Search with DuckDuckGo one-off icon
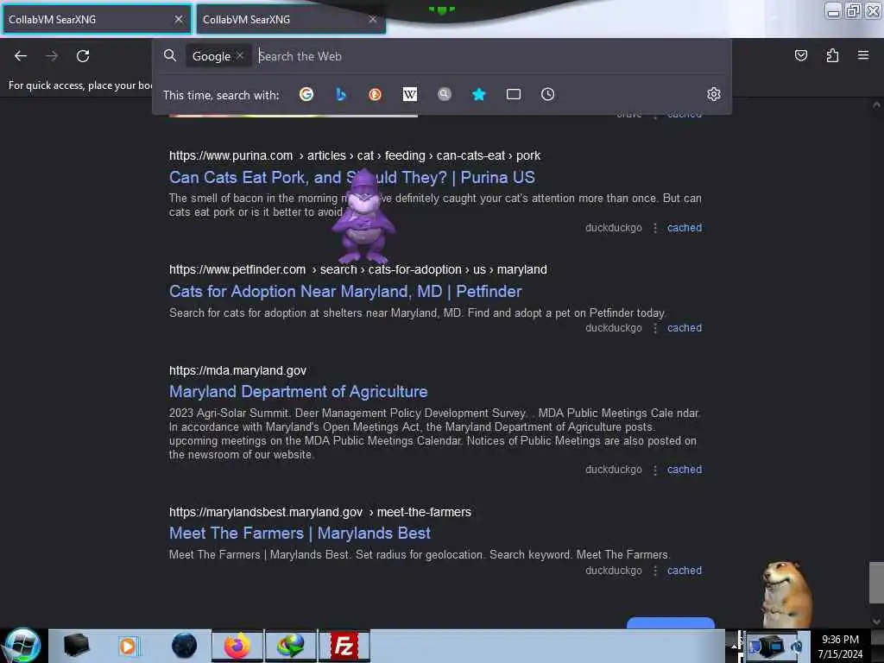The height and width of the screenshot is (663, 884). [375, 94]
